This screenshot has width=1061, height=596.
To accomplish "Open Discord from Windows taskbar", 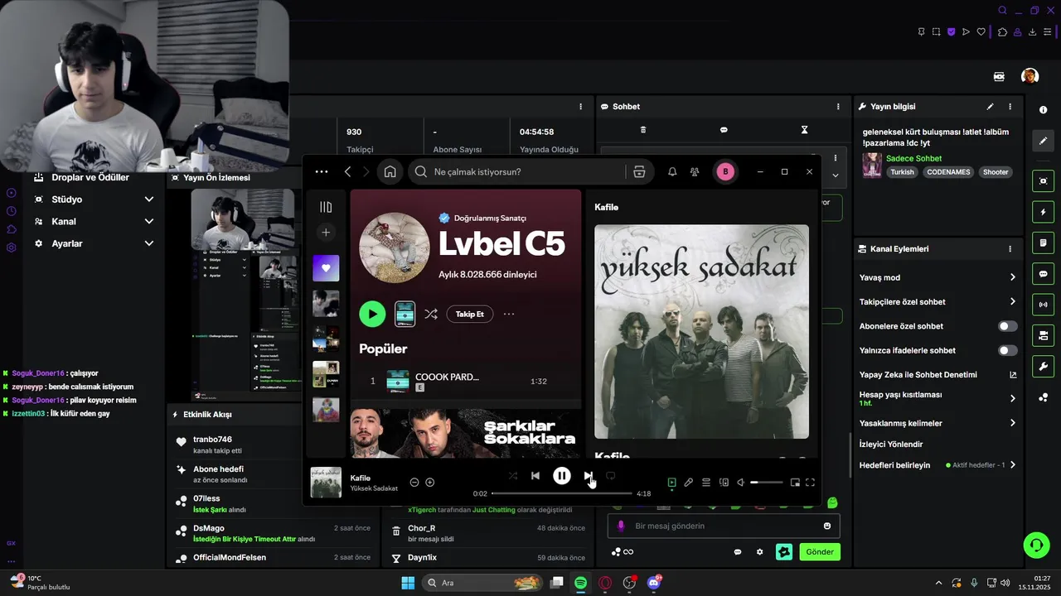I will (654, 583).
